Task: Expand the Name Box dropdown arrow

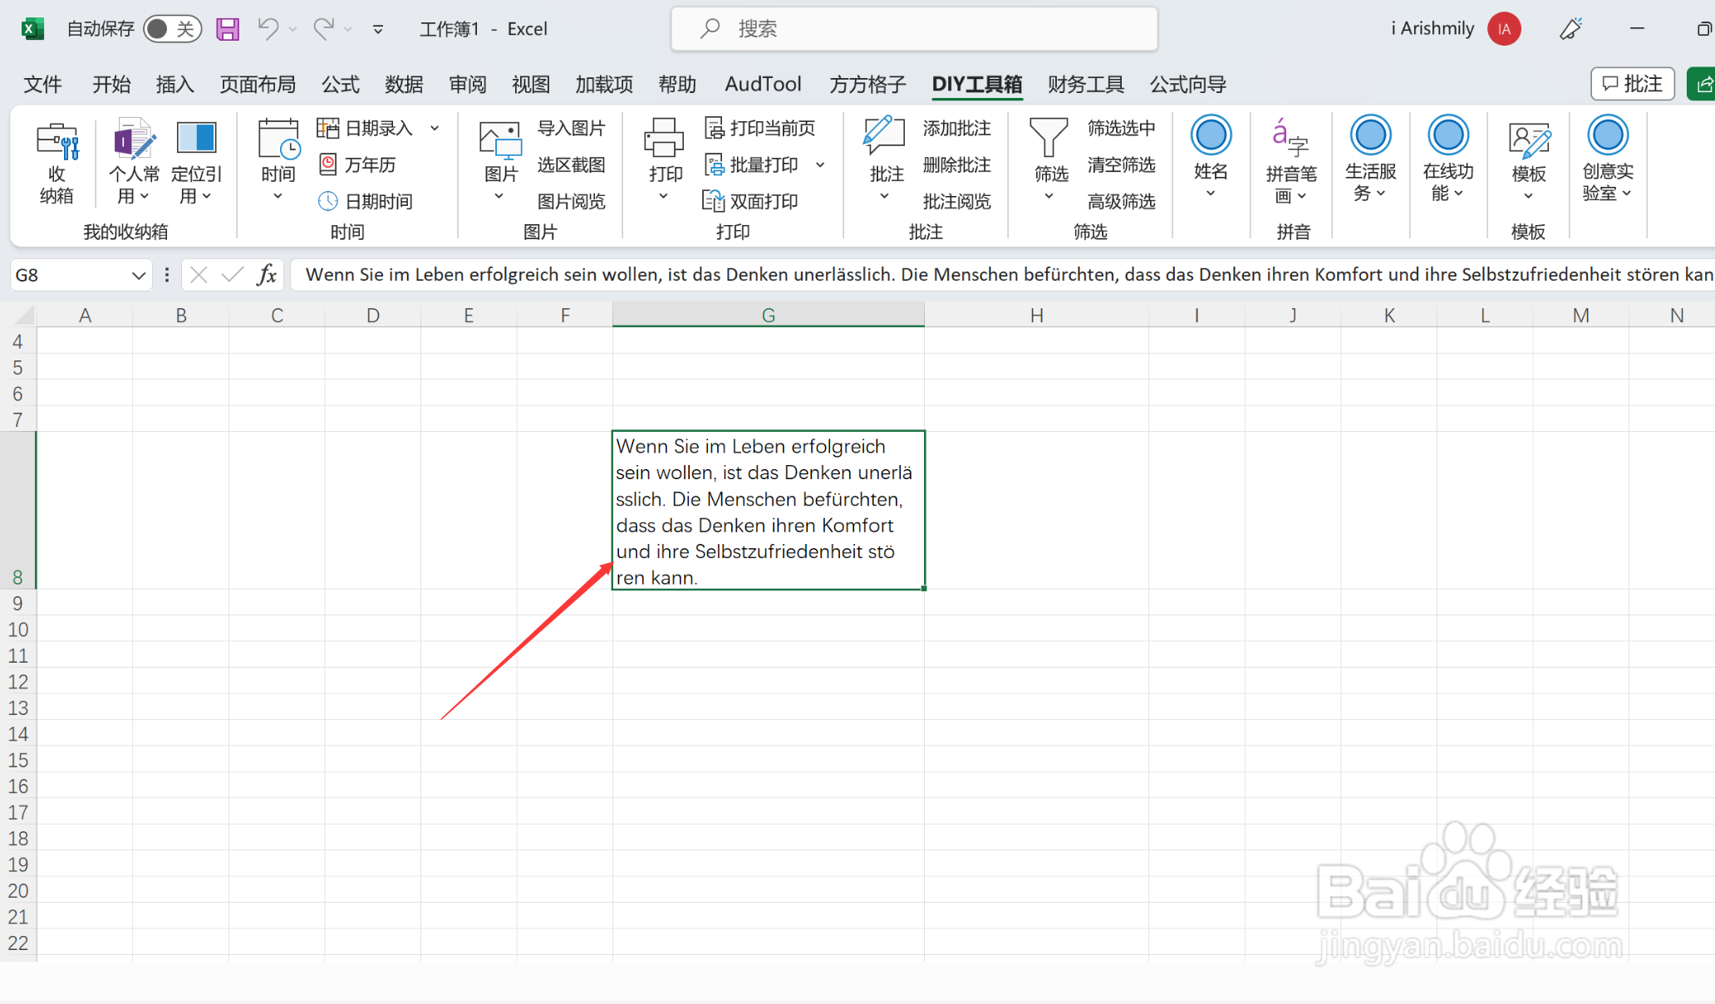Action: pos(138,275)
